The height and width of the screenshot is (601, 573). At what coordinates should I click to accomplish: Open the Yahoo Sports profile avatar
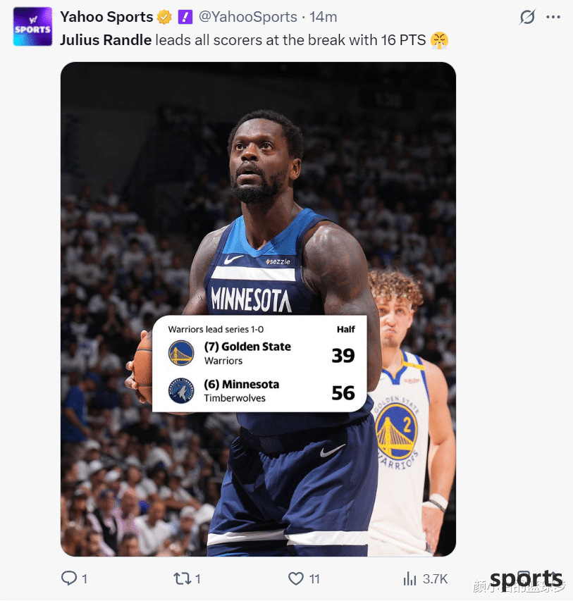[32, 27]
